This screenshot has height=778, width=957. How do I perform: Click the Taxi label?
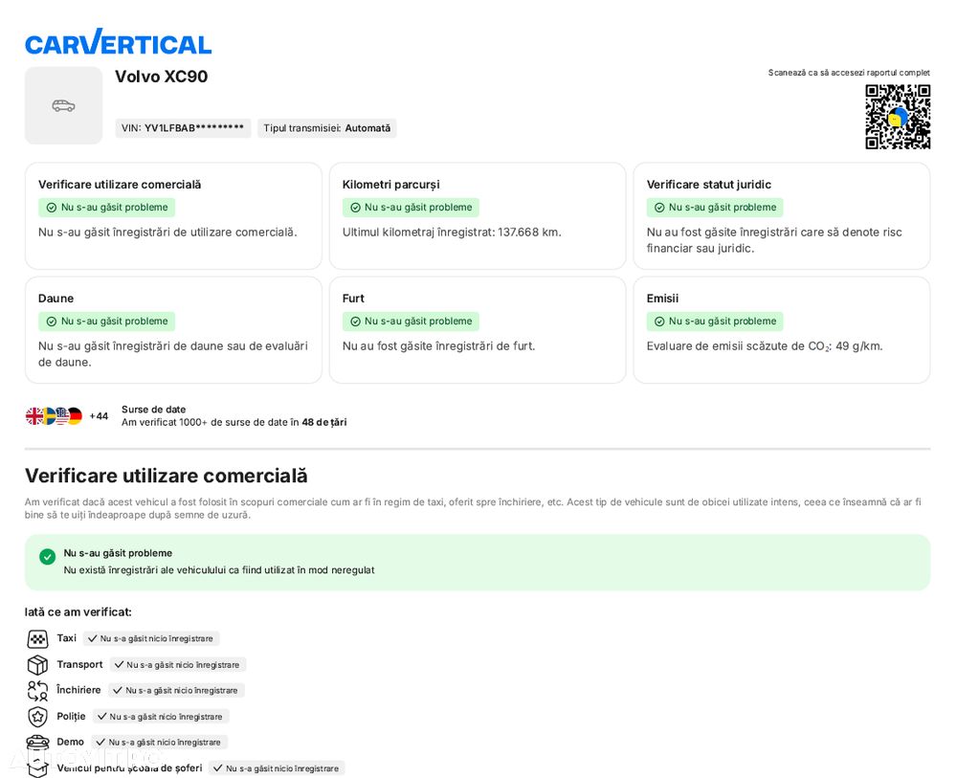(67, 638)
